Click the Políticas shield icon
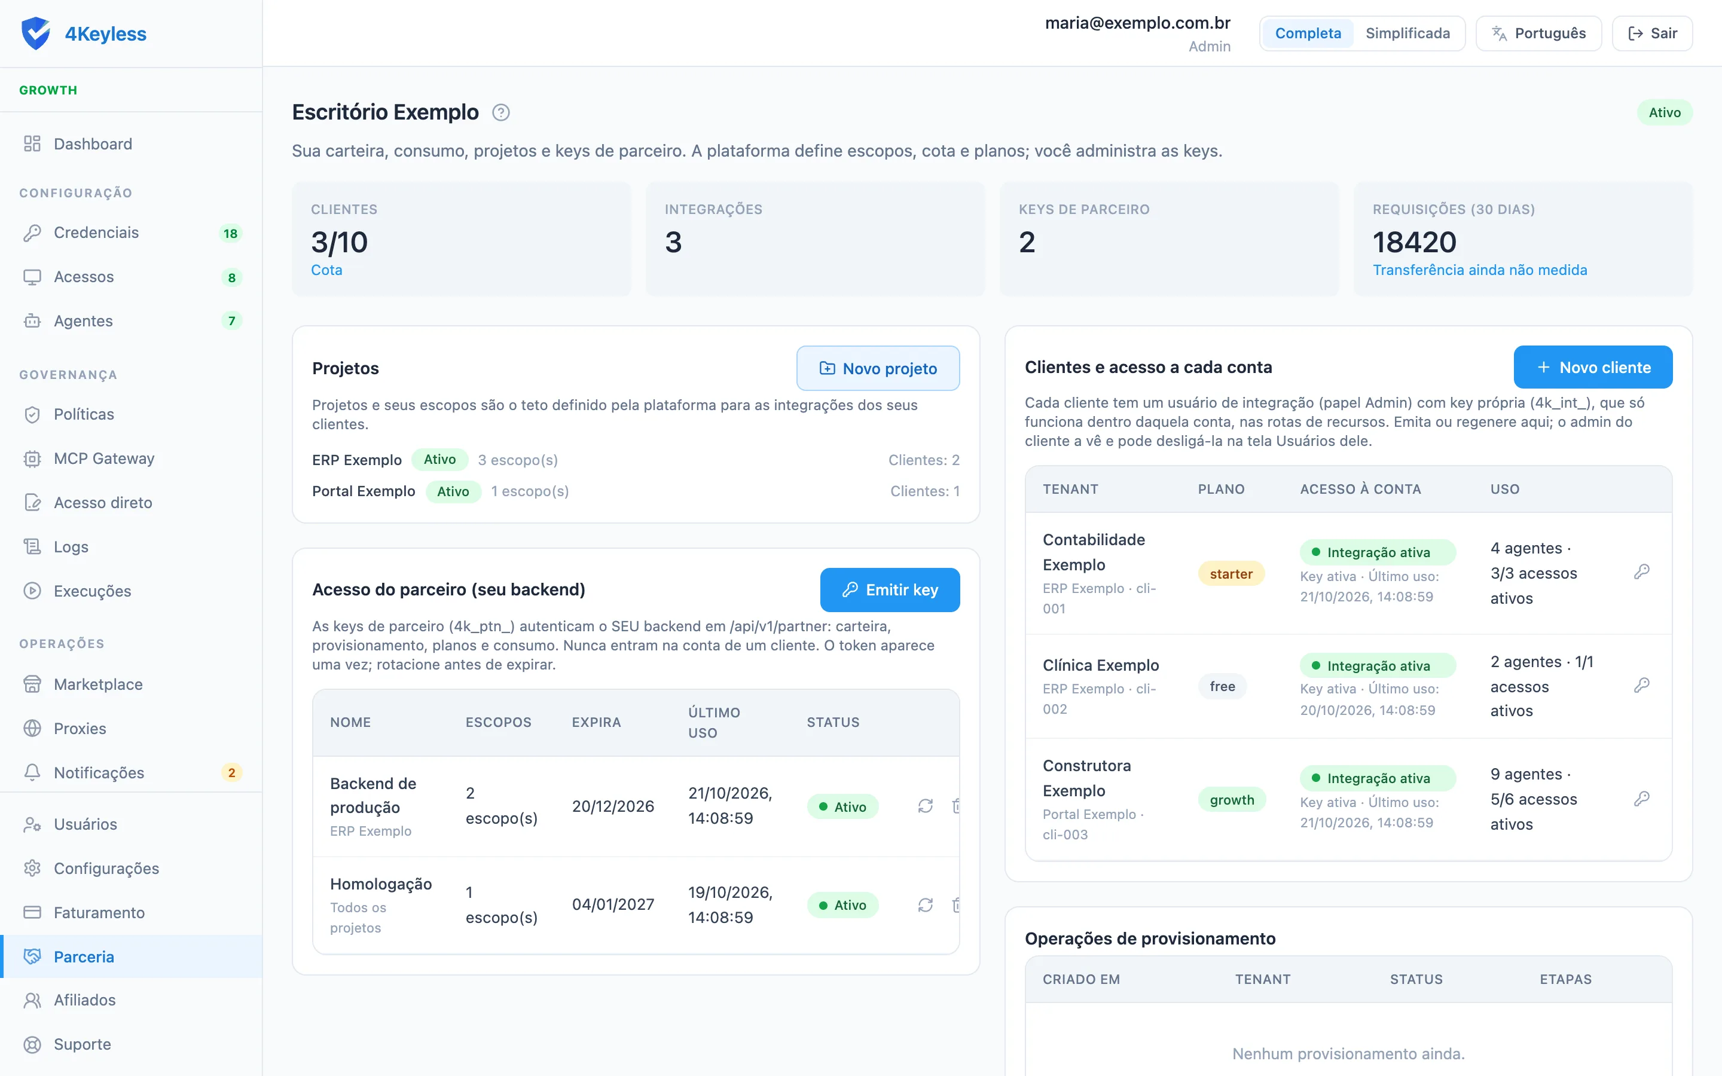Viewport: 1722px width, 1076px height. (32, 414)
